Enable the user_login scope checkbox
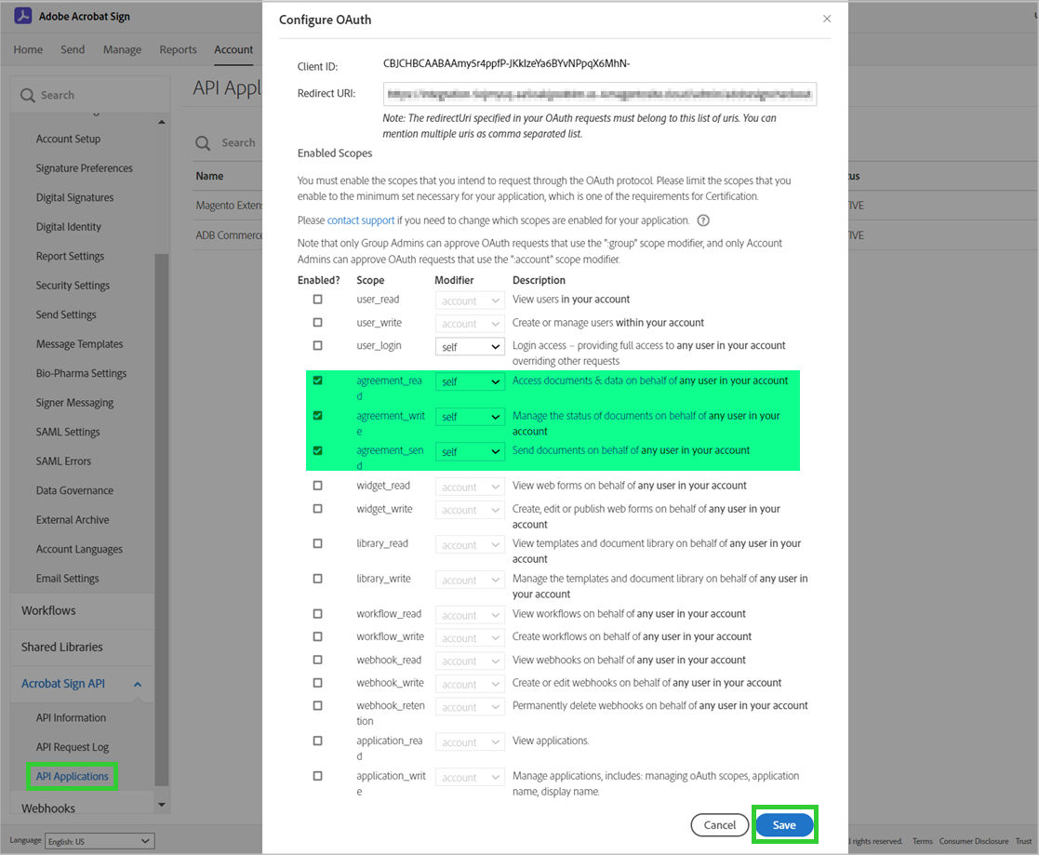This screenshot has width=1039, height=855. pyautogui.click(x=317, y=346)
